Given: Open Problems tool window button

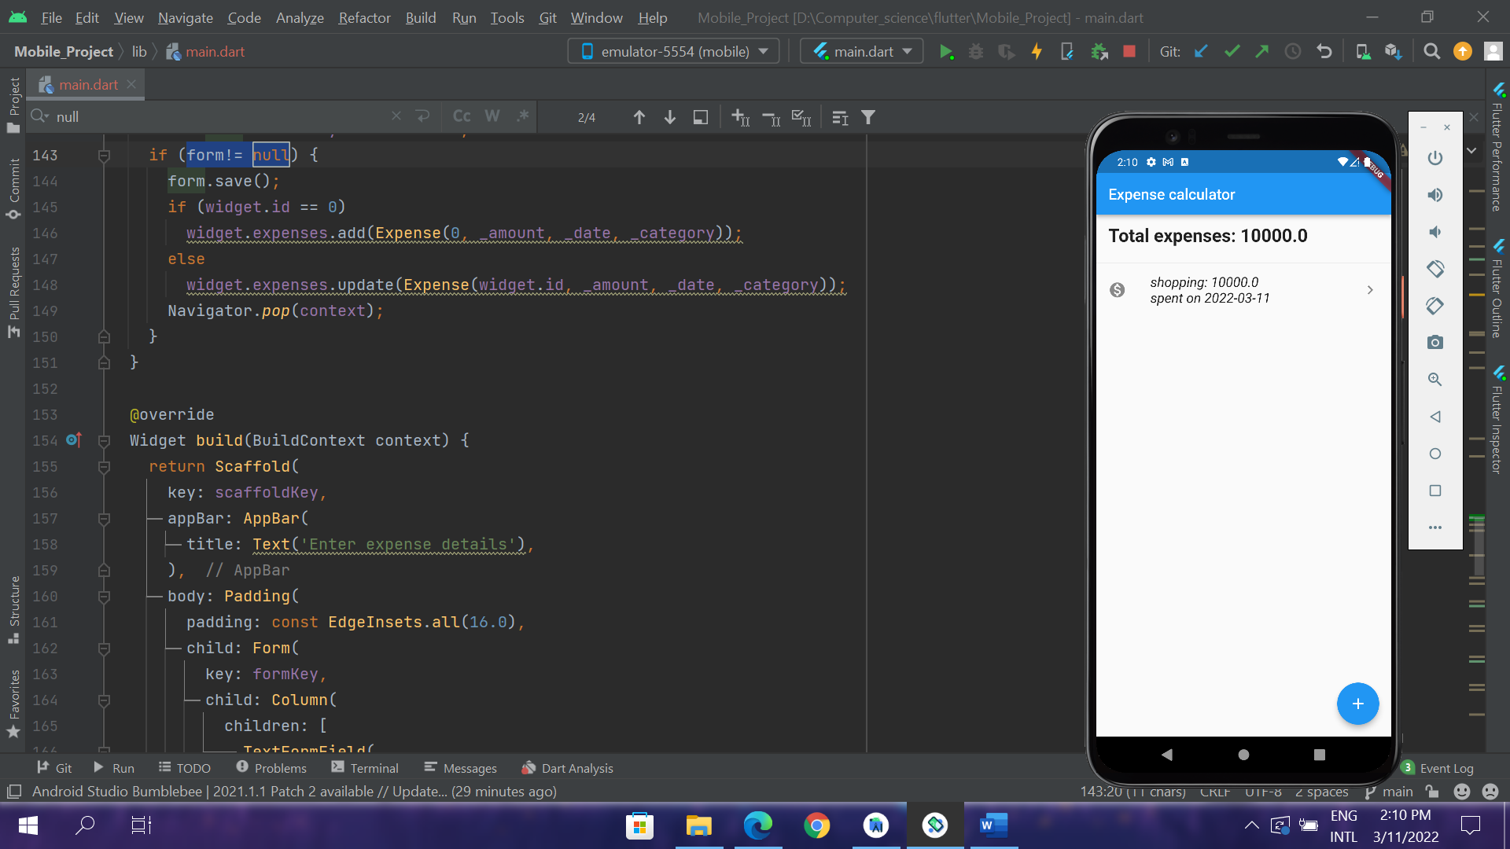Looking at the screenshot, I should point(271,768).
